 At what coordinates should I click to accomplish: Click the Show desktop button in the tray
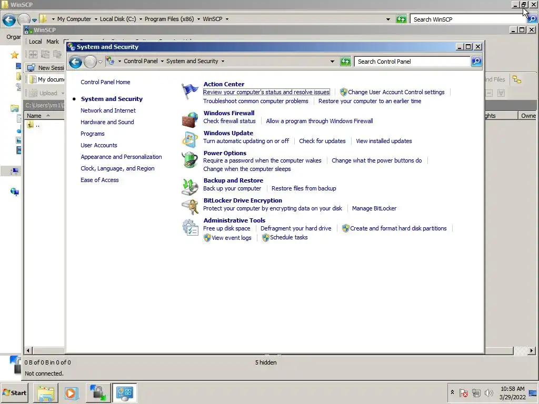pos(533,393)
